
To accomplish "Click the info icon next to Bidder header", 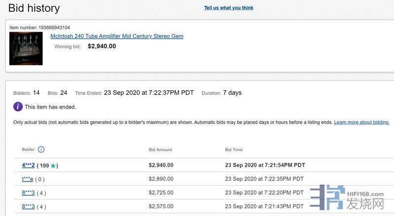I will (x=41, y=149).
